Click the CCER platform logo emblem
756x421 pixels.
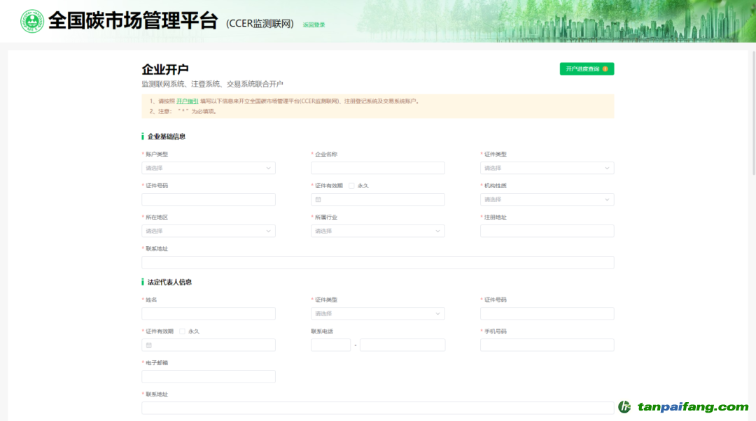point(32,20)
